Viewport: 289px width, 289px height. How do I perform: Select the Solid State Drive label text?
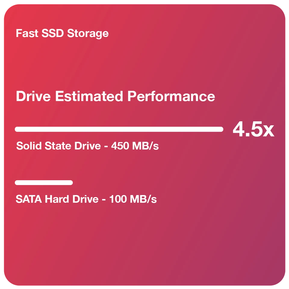(x=87, y=146)
